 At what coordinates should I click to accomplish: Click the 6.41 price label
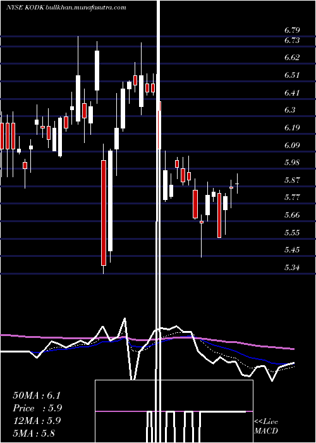(292, 92)
